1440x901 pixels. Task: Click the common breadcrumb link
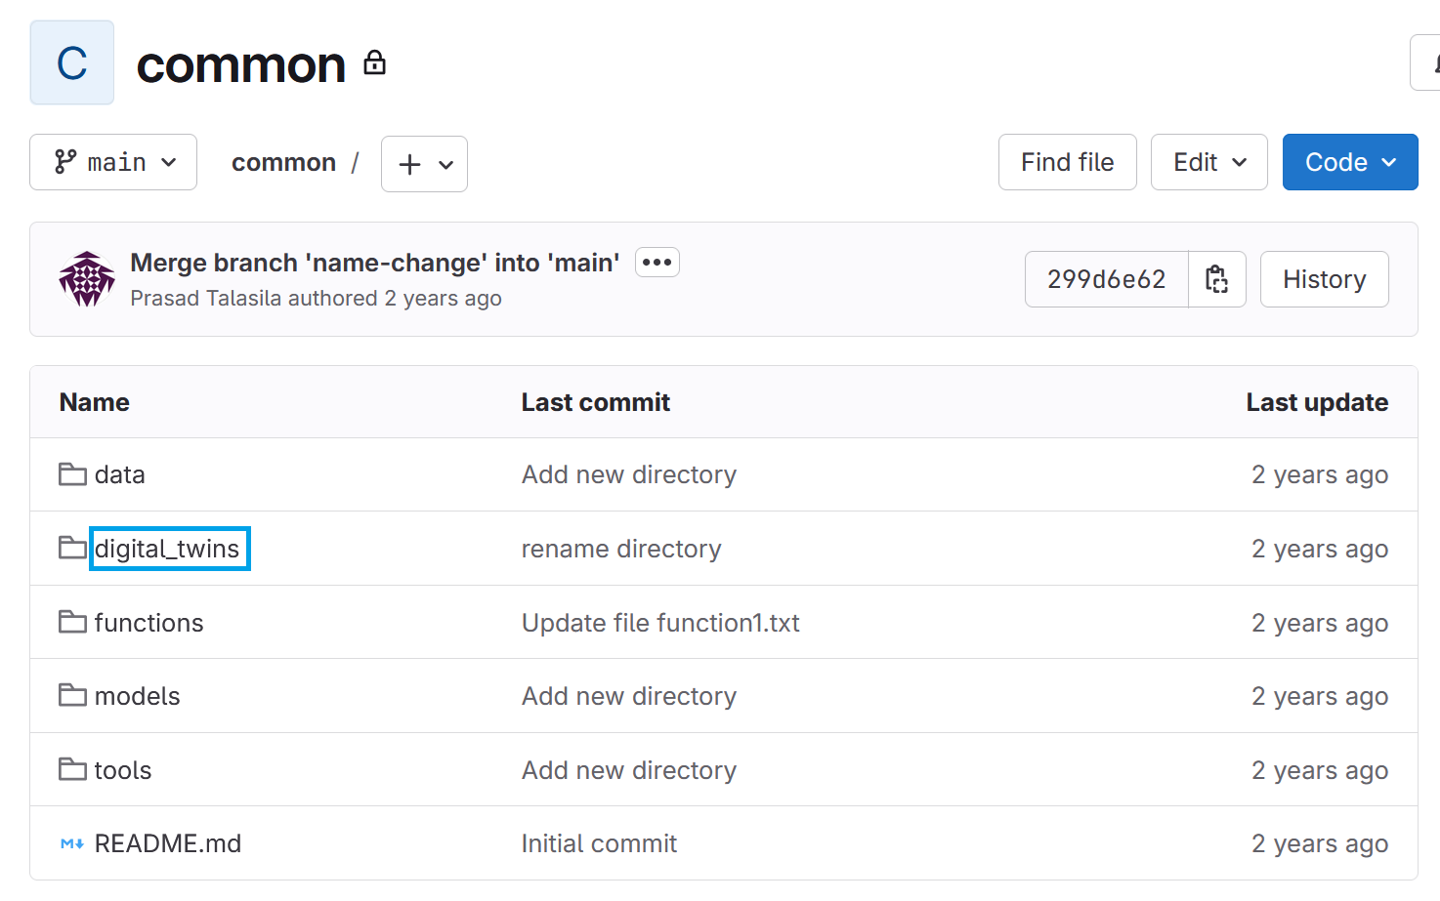pyautogui.click(x=283, y=162)
